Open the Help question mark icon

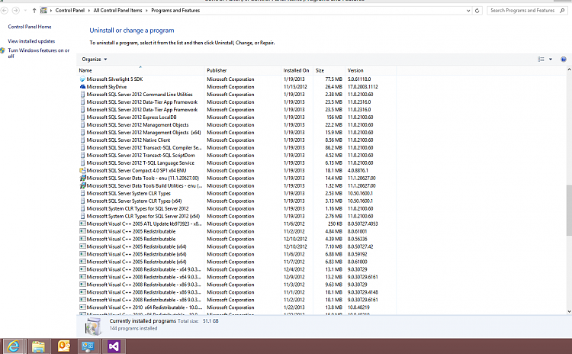(564, 59)
